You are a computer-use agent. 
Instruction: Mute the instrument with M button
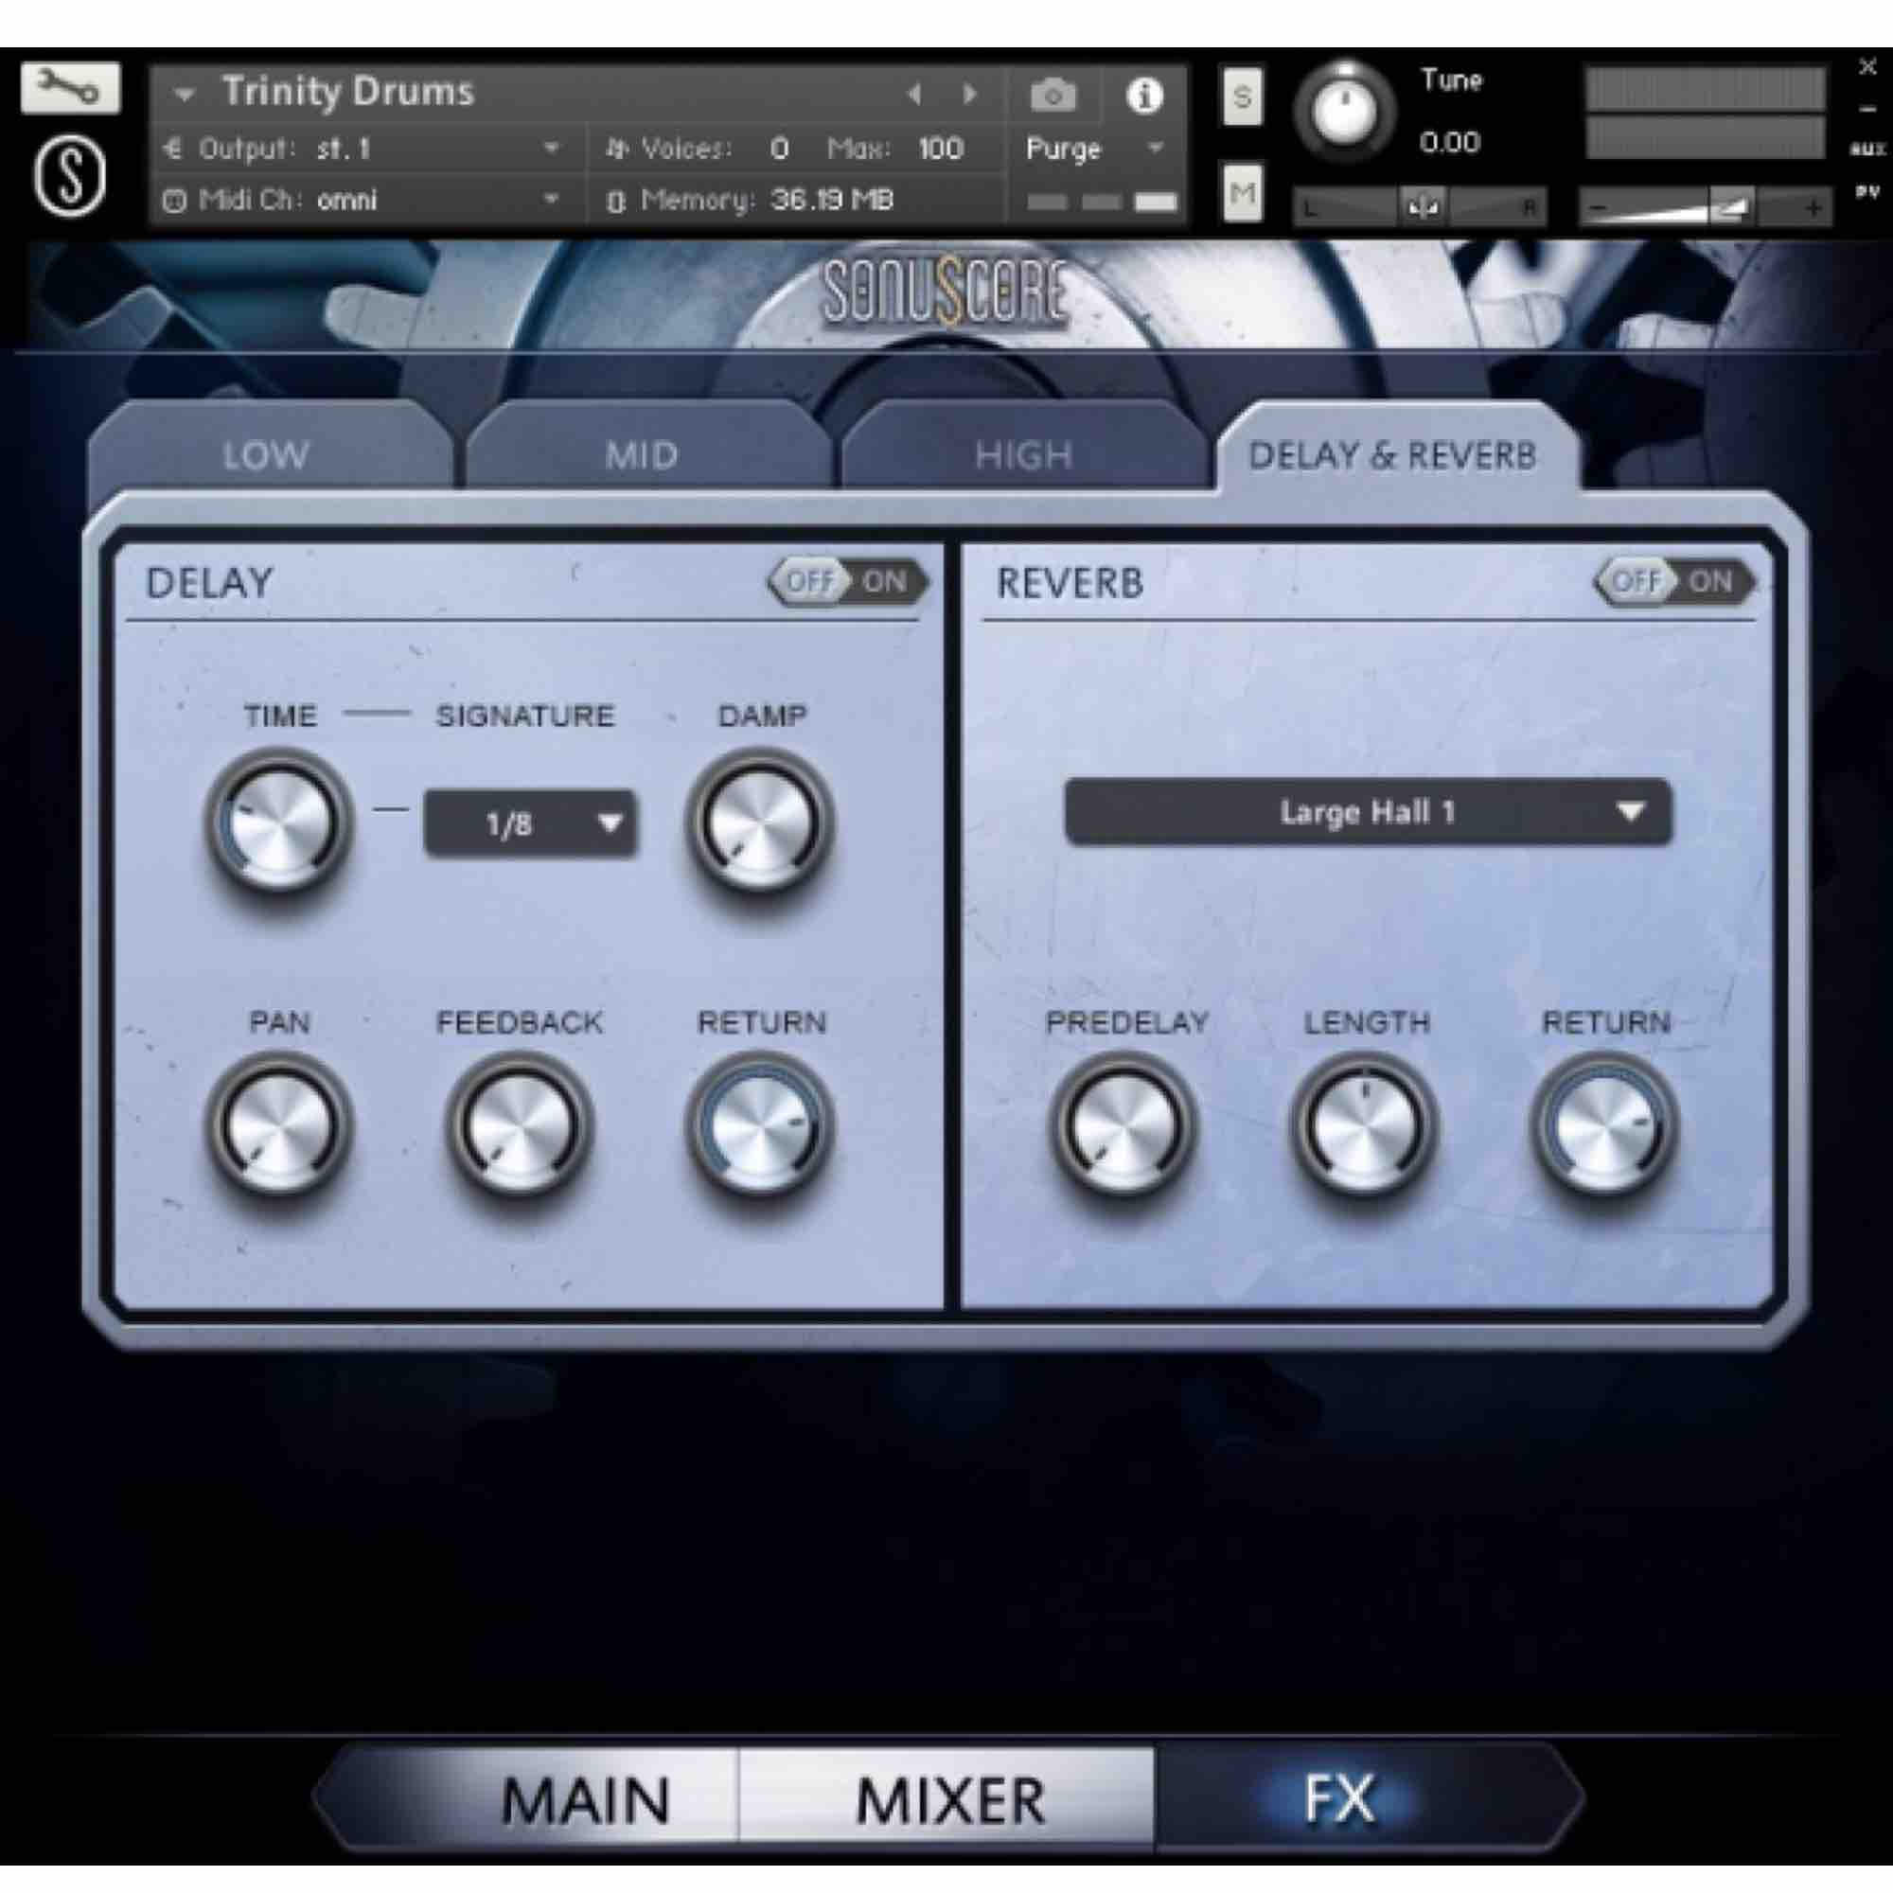tap(1243, 193)
